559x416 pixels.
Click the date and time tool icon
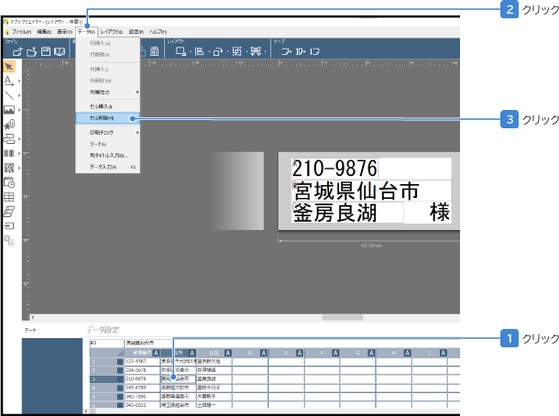coord(8,182)
